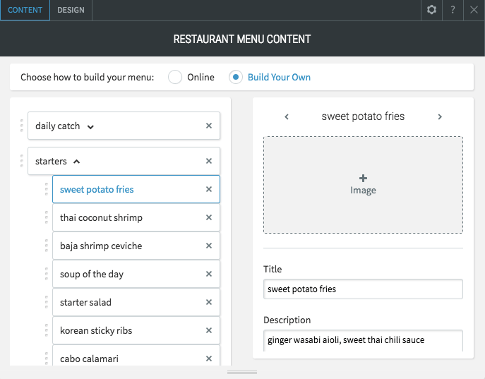Collapse the starters section chevron

[x=77, y=162]
